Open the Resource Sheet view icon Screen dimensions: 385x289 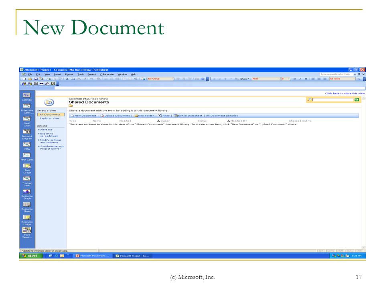coord(26,204)
